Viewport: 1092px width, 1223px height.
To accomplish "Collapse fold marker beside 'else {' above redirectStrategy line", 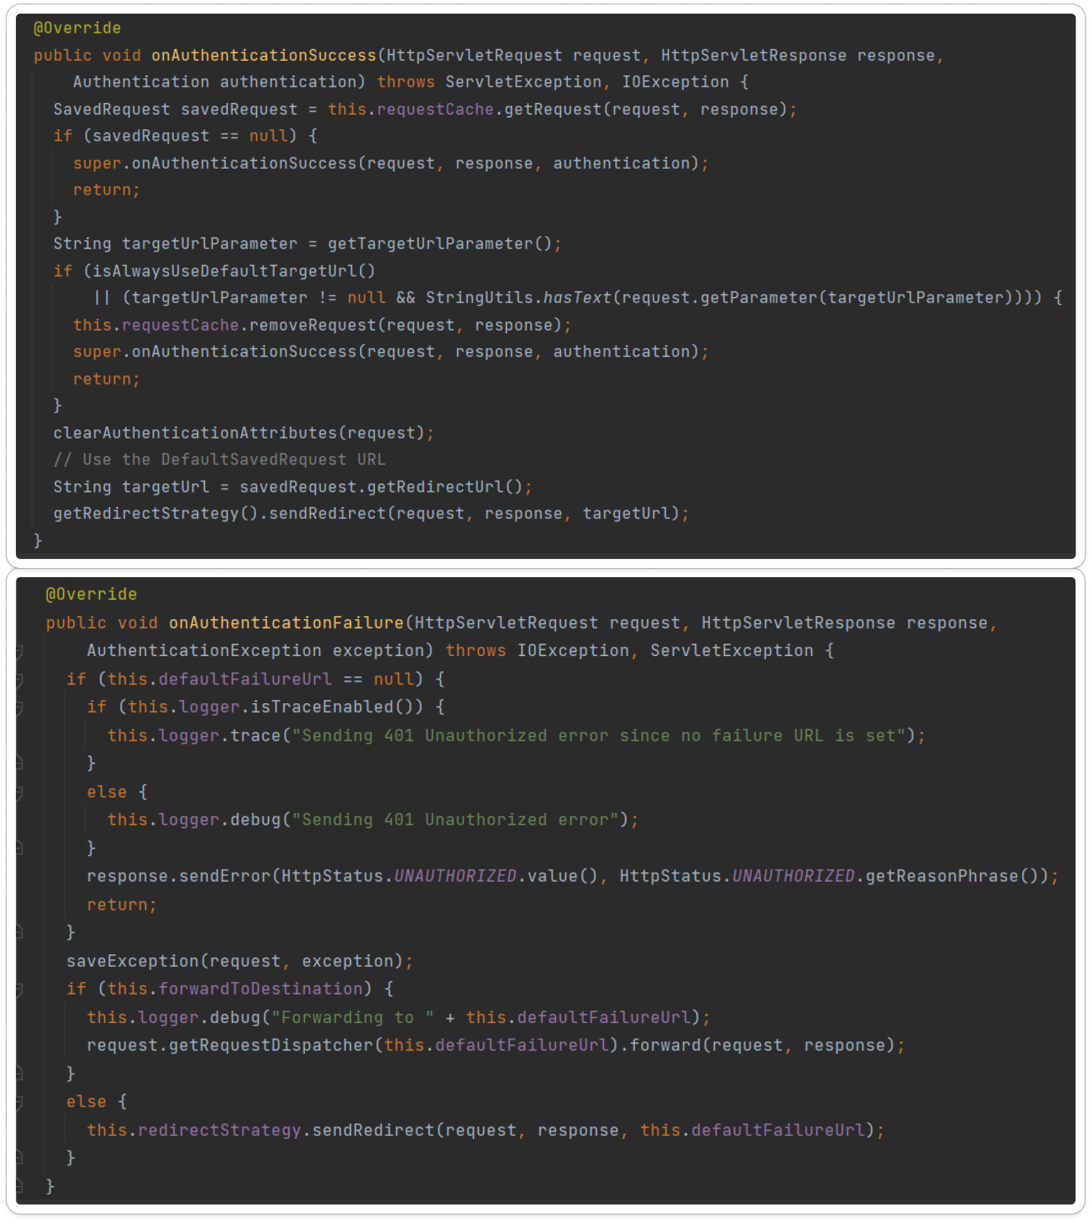I will (x=19, y=1103).
